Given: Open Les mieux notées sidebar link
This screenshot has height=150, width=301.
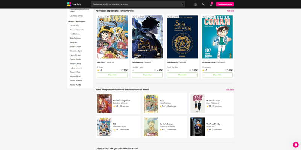Looking at the screenshot, I should click(76, 16).
